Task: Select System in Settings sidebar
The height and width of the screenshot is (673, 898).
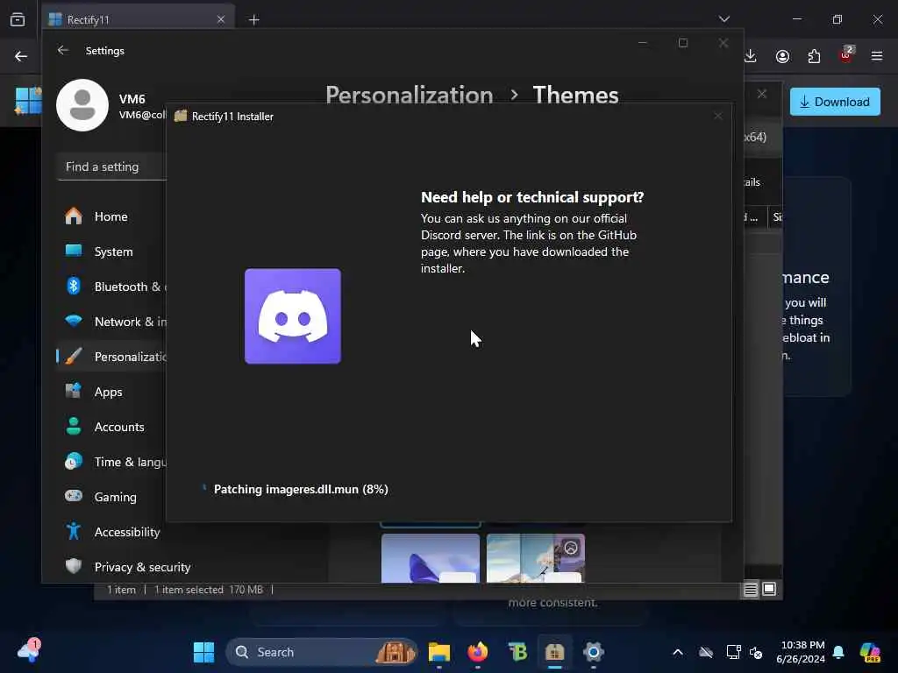Action: pos(111,251)
